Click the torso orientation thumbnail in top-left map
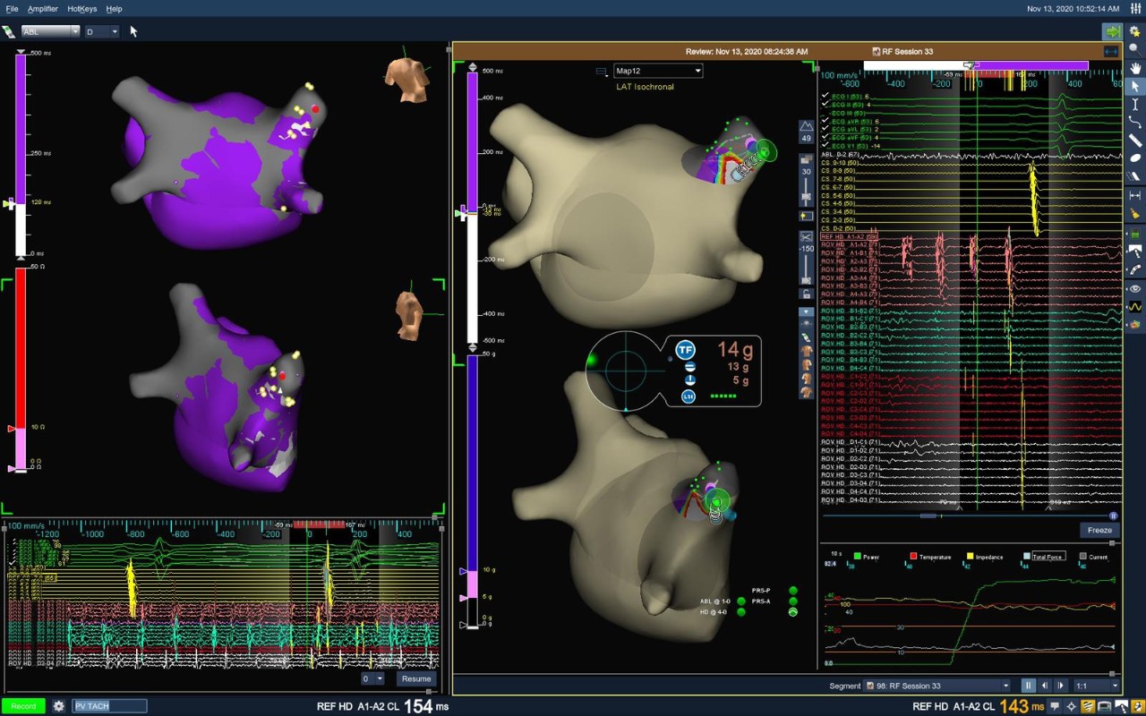This screenshot has width=1146, height=716. [406, 79]
